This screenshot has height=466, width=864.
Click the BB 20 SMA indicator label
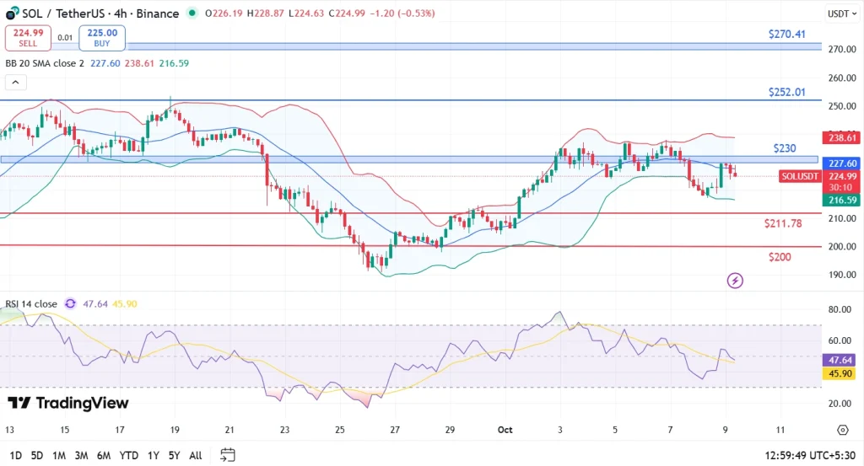(x=44, y=63)
